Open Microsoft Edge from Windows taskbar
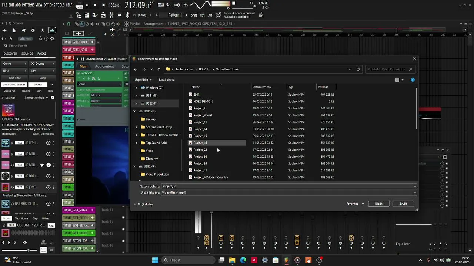Image resolution: width=474 pixels, height=266 pixels. click(243, 260)
